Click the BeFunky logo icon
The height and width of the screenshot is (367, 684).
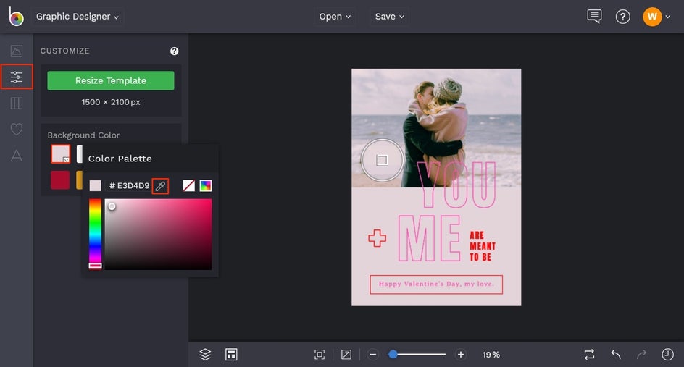pyautogui.click(x=16, y=16)
